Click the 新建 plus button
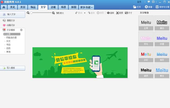 click(x=148, y=7)
